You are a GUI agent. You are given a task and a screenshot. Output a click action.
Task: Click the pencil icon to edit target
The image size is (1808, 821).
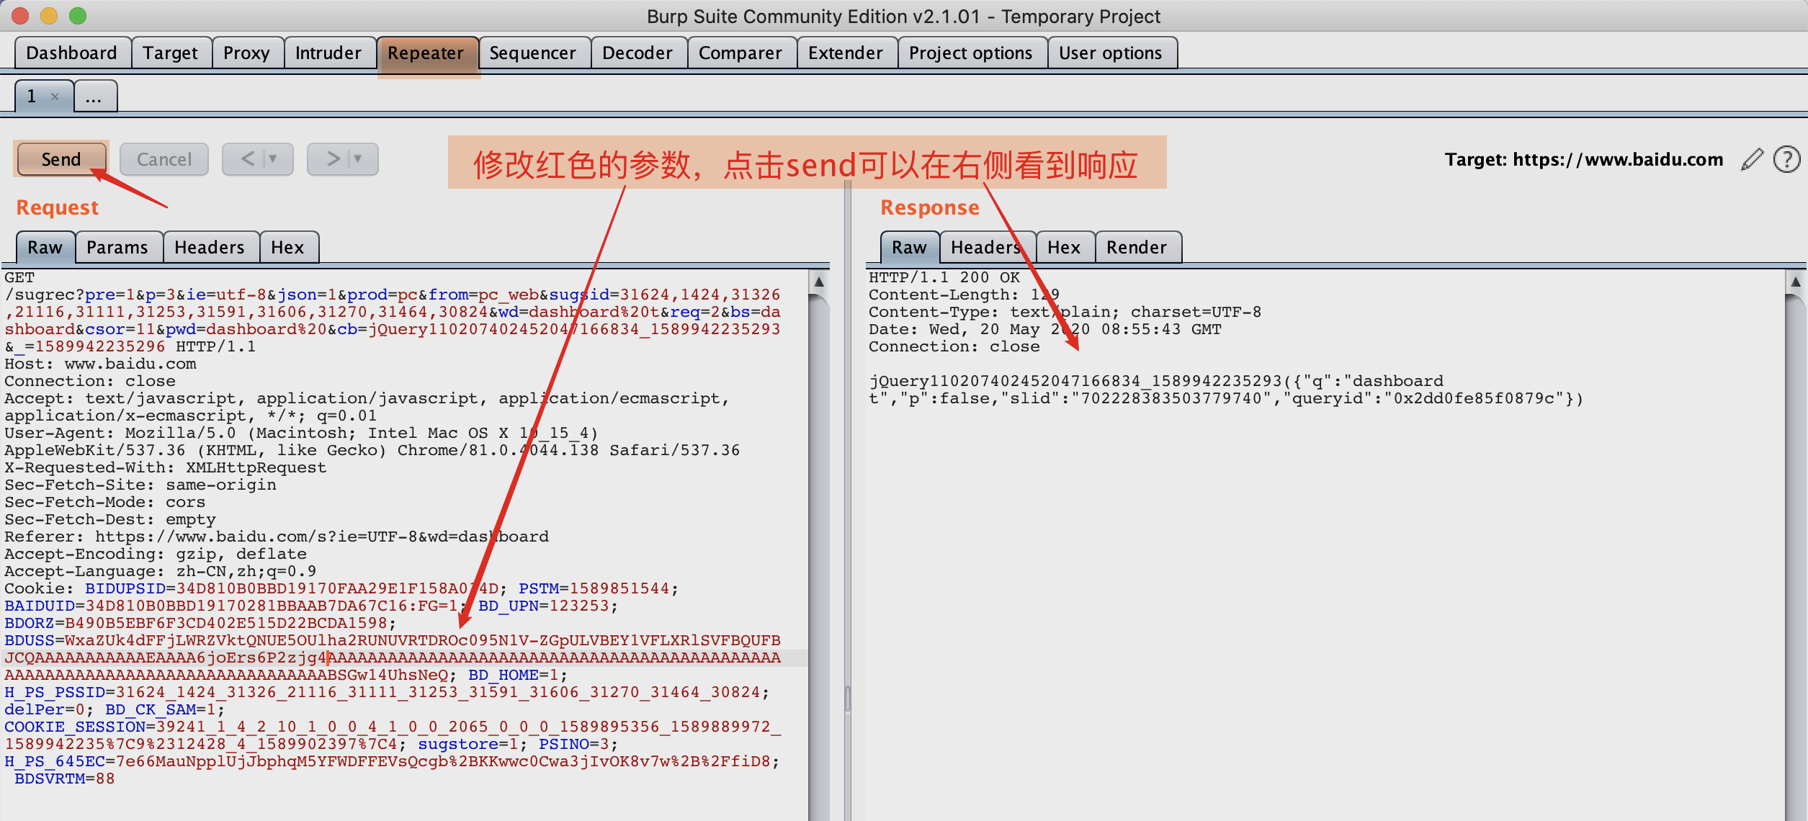[1752, 159]
